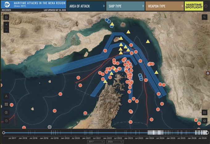The image size is (210, 144).
Task: Open the 2017 start year dropdown
Action: [96, 142]
